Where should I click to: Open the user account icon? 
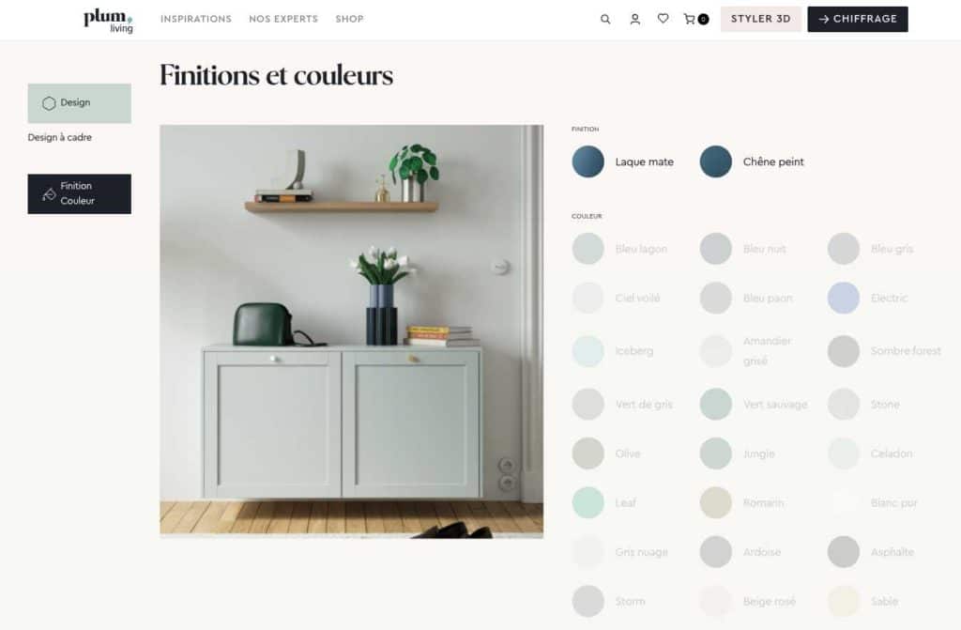point(635,19)
